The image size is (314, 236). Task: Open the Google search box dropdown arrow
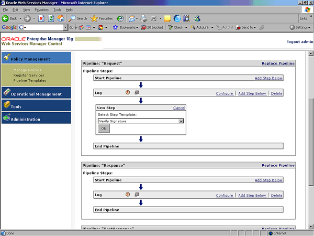[x=65, y=27]
